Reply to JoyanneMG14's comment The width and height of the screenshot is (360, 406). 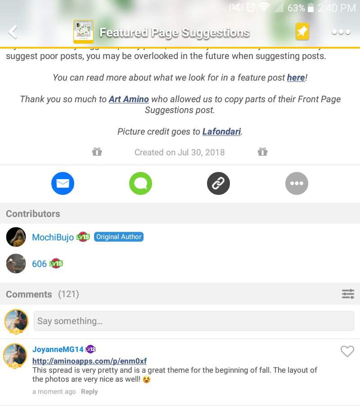click(89, 392)
